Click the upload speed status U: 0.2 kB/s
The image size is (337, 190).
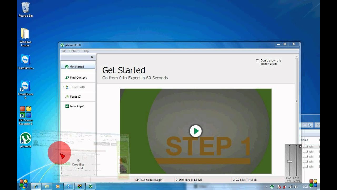point(244,180)
